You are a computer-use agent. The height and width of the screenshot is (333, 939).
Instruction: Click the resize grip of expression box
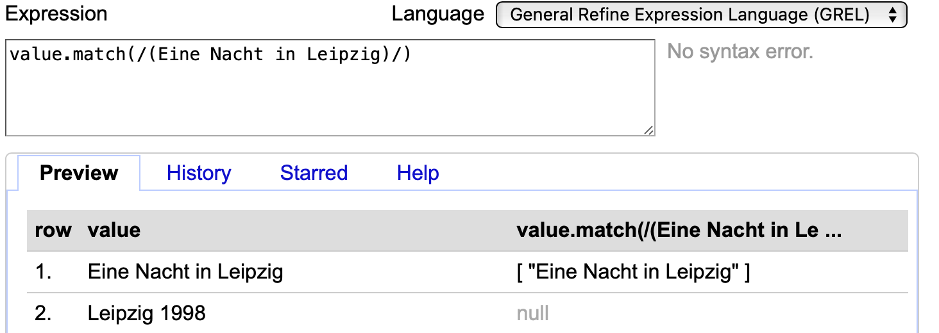pos(648,130)
